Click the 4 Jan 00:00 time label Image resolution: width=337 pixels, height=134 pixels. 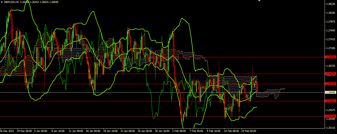click(x=41, y=131)
